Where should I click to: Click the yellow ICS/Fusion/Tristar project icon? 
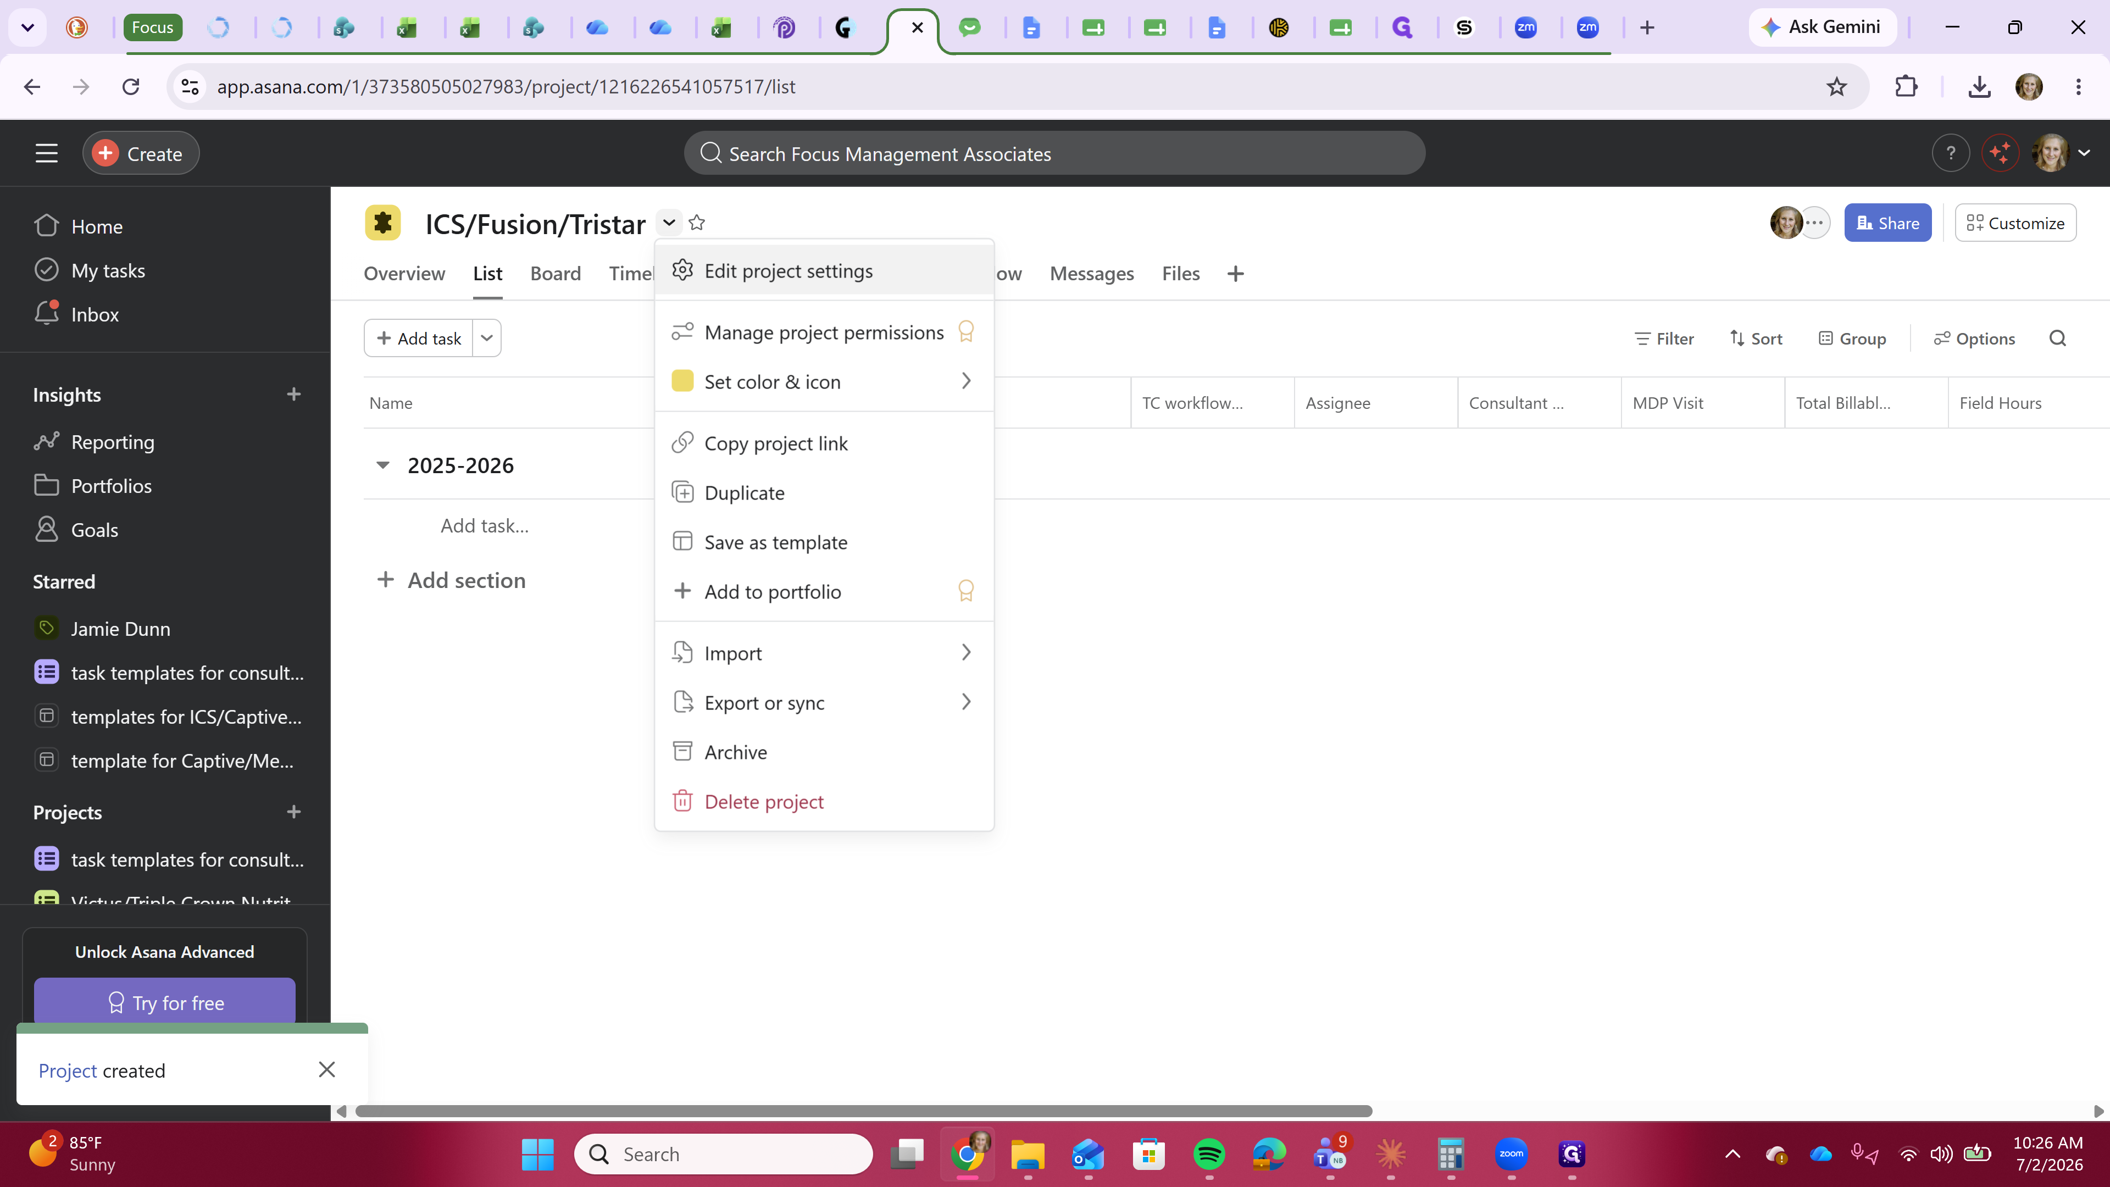[382, 223]
